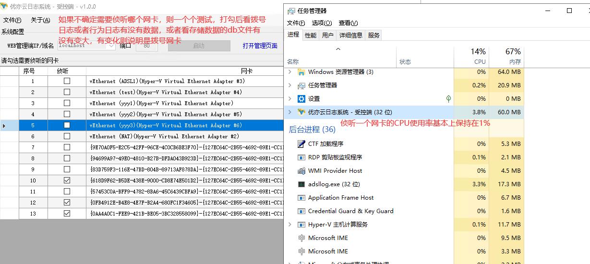Open the 打开管理页面 link
The image size is (590, 264).
[260, 46]
